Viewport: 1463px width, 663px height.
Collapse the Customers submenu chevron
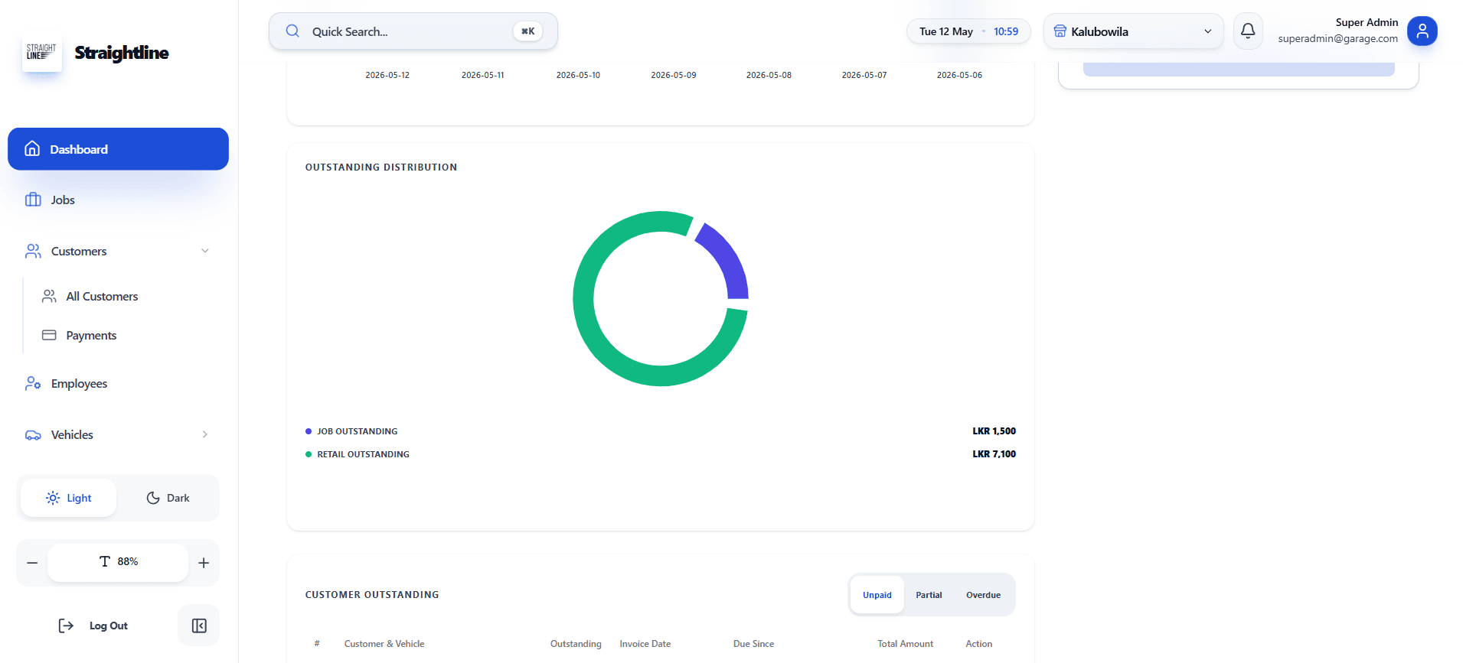(205, 251)
